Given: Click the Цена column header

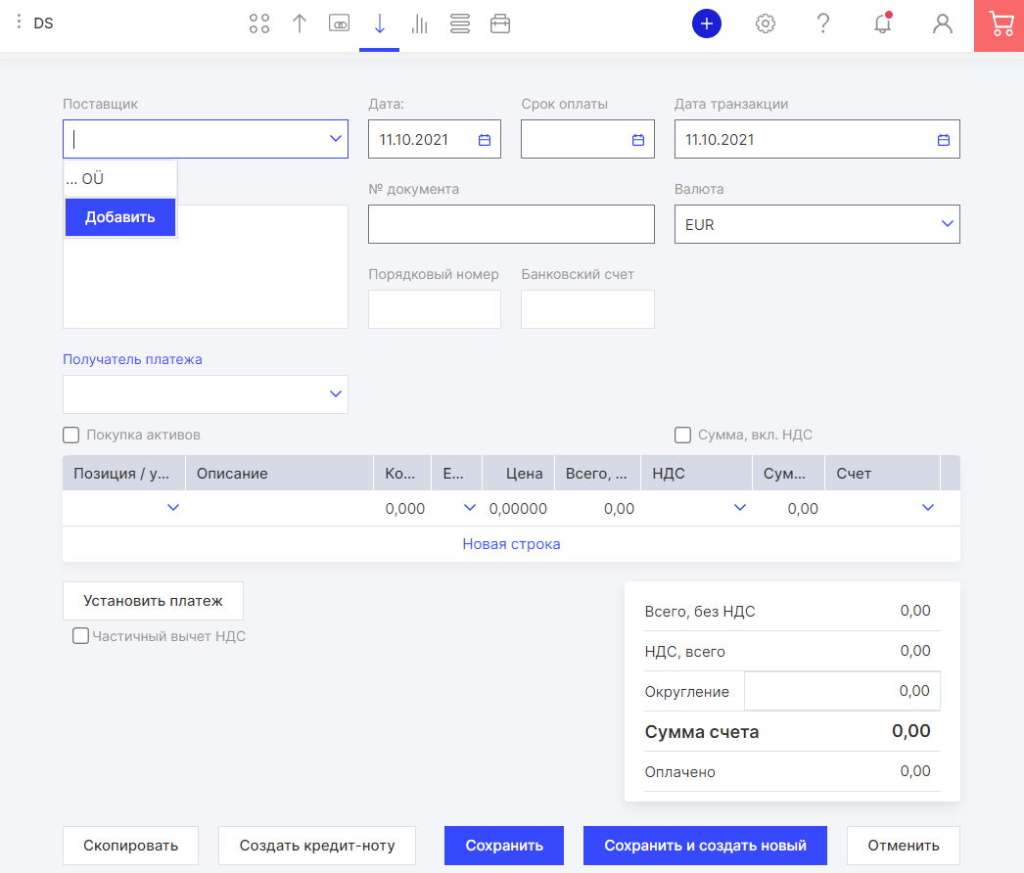Looking at the screenshot, I should click(x=518, y=473).
